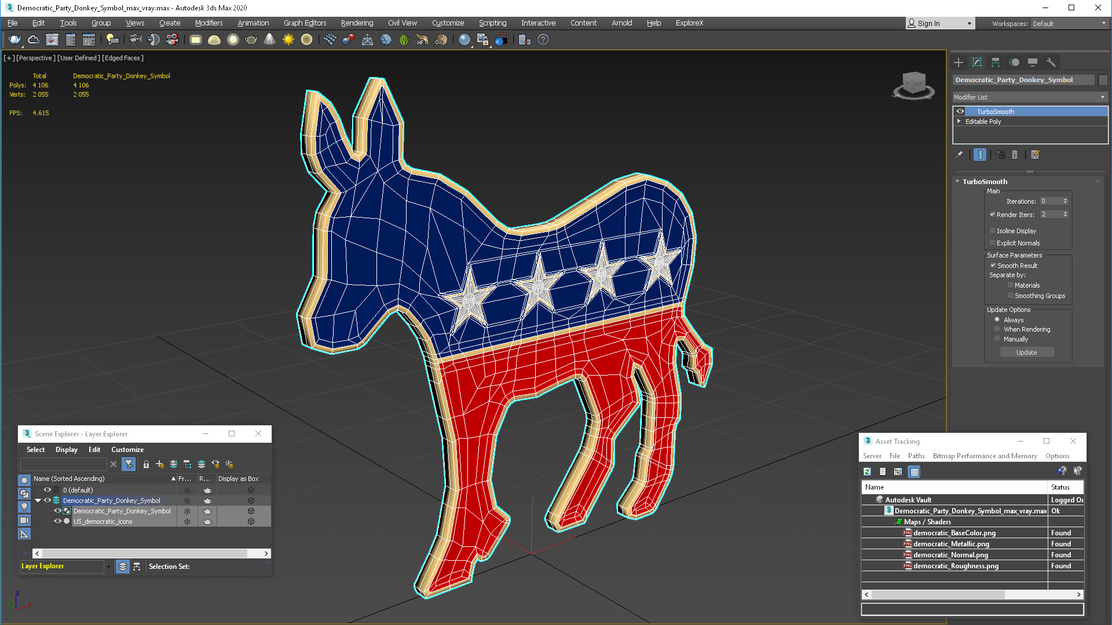The image size is (1112, 625).
Task: Open the Hierarchy command panel tab
Action: click(x=996, y=62)
